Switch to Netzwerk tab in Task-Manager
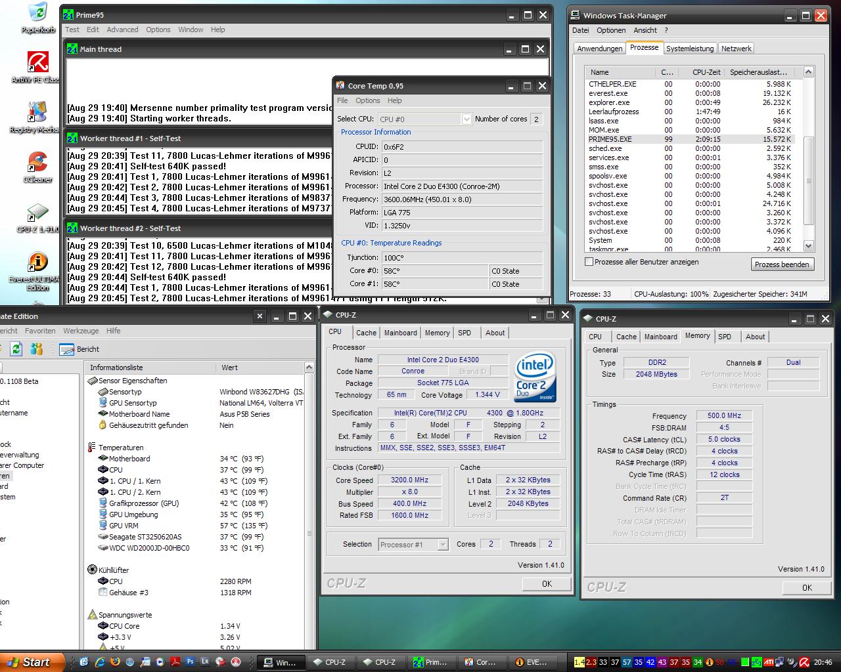The image size is (841, 672). [x=736, y=49]
